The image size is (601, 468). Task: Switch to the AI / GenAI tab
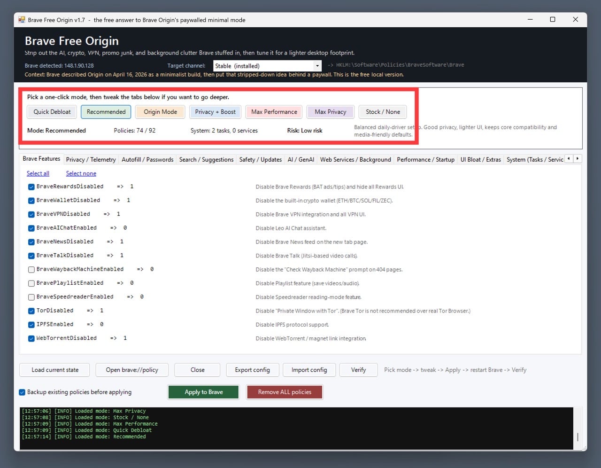click(x=301, y=160)
